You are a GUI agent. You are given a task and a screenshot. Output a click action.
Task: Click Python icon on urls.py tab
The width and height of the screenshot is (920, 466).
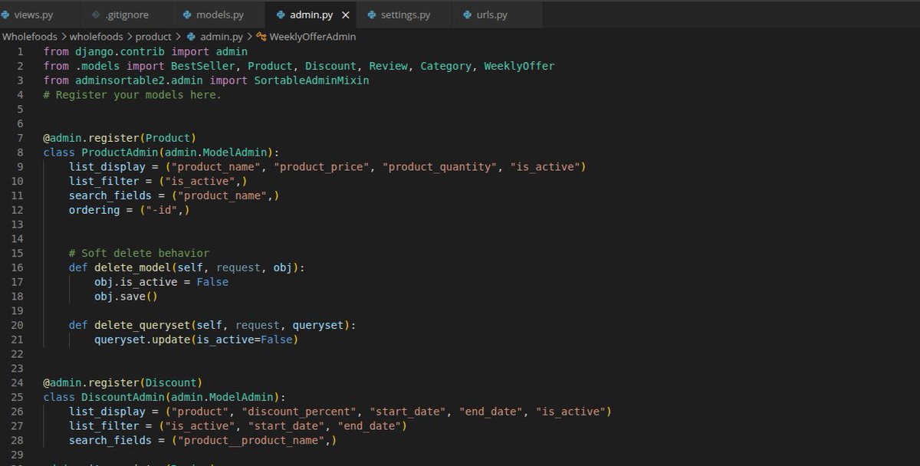click(x=467, y=15)
